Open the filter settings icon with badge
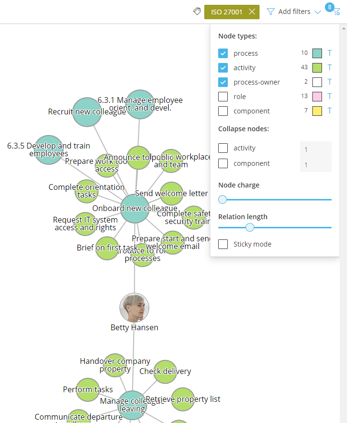The image size is (347, 423). [336, 11]
